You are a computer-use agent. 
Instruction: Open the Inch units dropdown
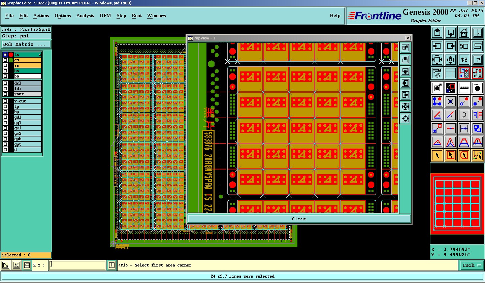pos(471,265)
